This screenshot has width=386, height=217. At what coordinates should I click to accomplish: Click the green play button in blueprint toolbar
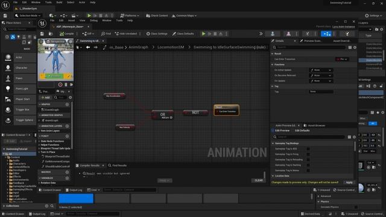click(x=204, y=34)
